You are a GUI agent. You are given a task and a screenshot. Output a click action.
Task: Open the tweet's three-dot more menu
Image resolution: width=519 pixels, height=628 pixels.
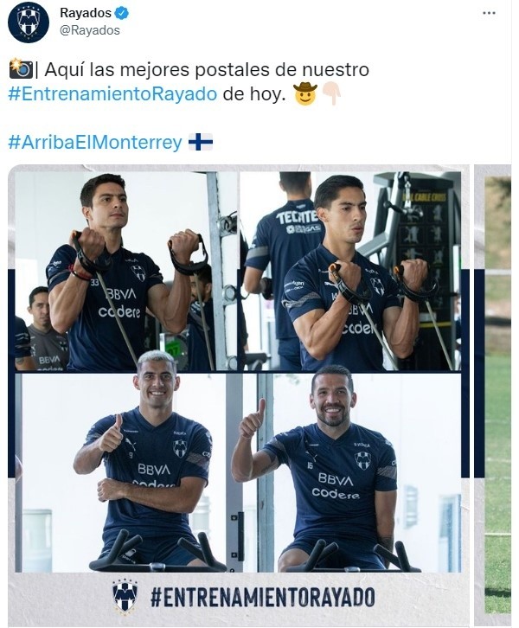click(489, 13)
